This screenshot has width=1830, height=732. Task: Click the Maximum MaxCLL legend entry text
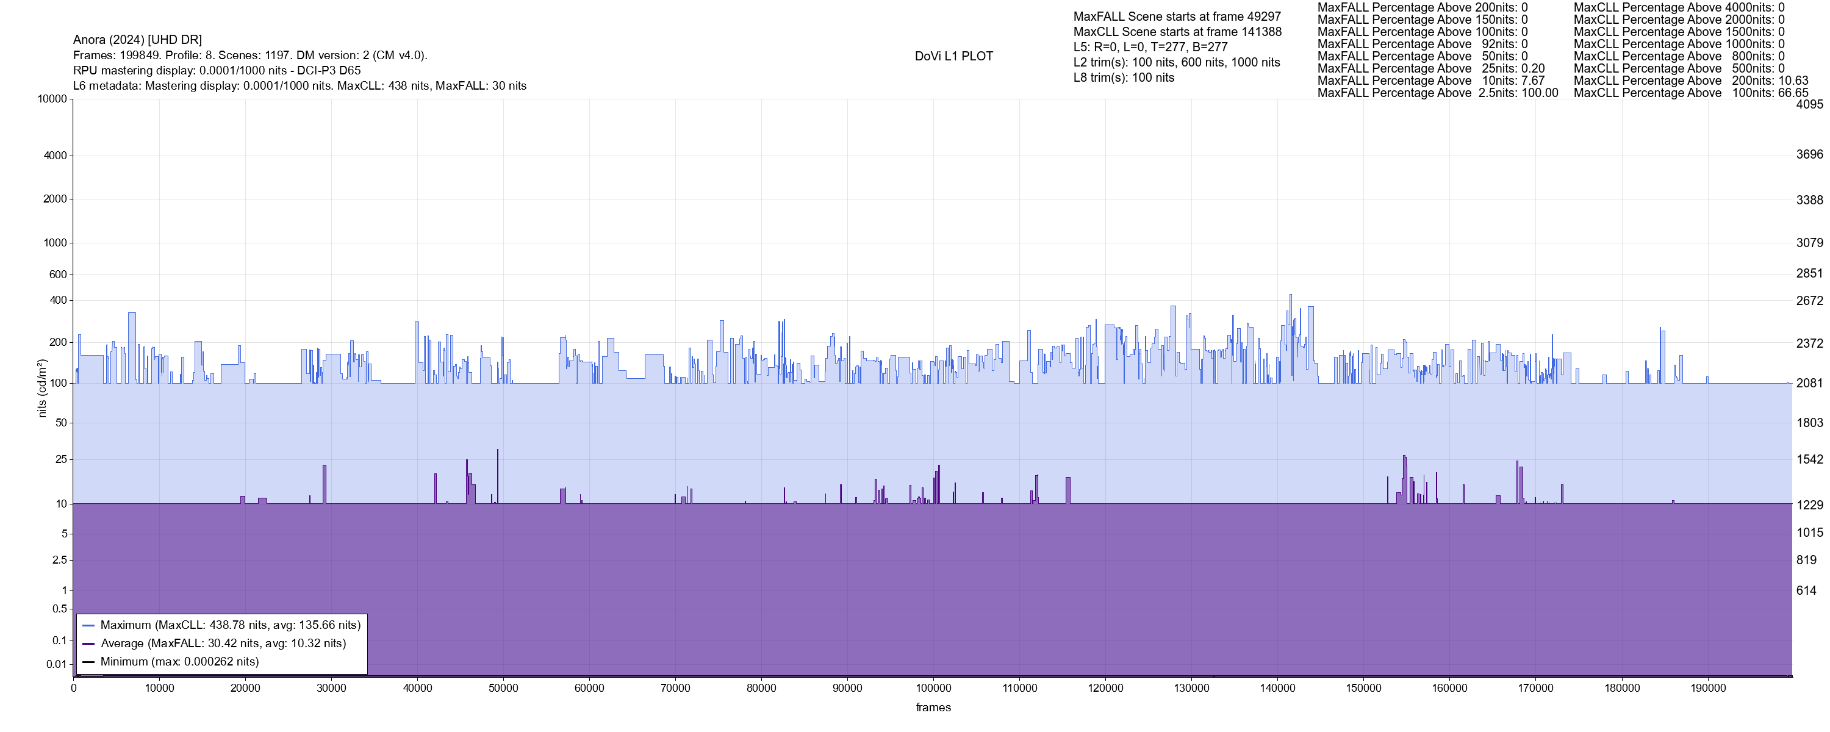click(x=230, y=625)
